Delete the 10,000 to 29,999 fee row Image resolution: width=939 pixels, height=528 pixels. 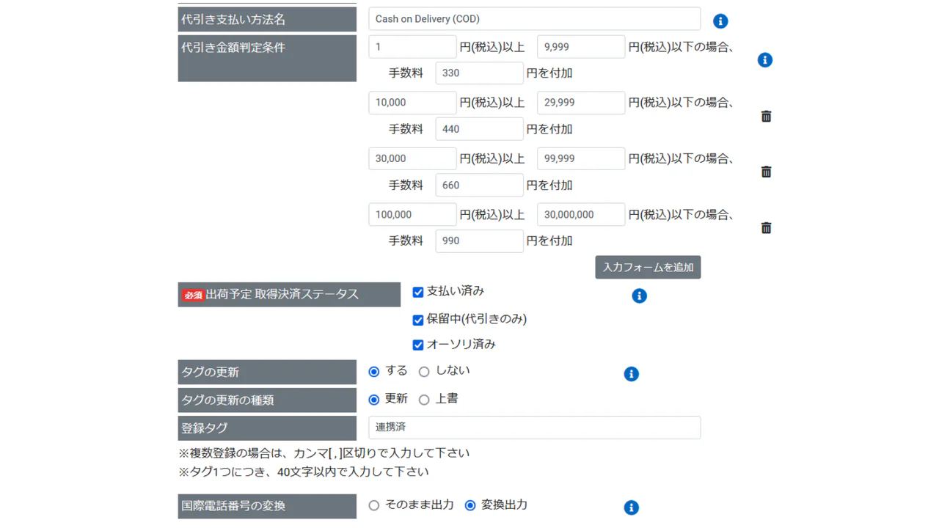click(x=766, y=116)
